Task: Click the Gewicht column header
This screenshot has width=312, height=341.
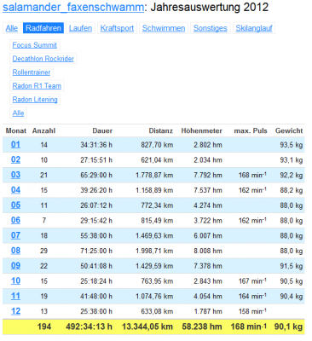Action: click(289, 130)
